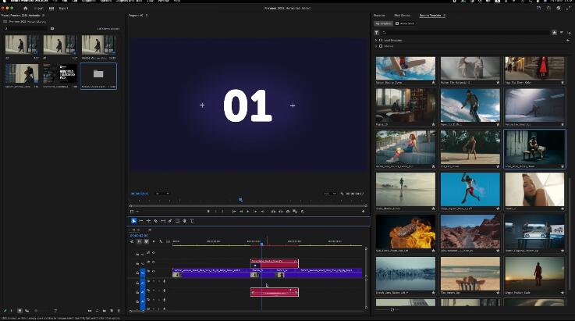The width and height of the screenshot is (575, 321).
Task: Select the Selection tool in the toolbar
Action: tap(134, 221)
